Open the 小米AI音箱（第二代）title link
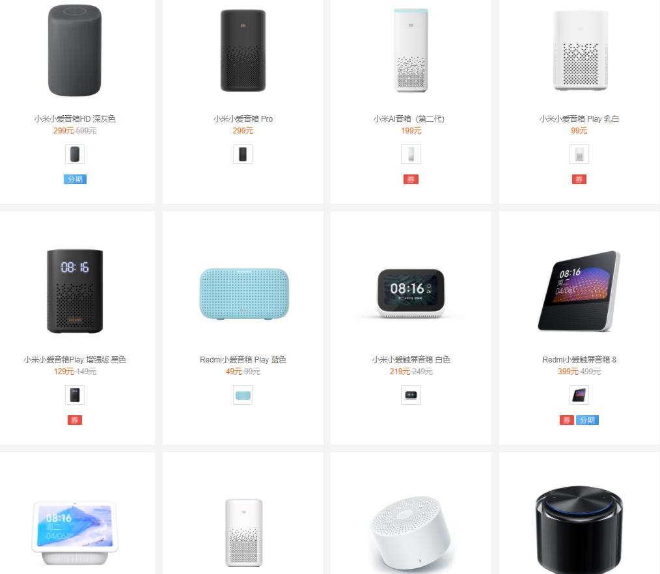The width and height of the screenshot is (660, 574). (409, 118)
